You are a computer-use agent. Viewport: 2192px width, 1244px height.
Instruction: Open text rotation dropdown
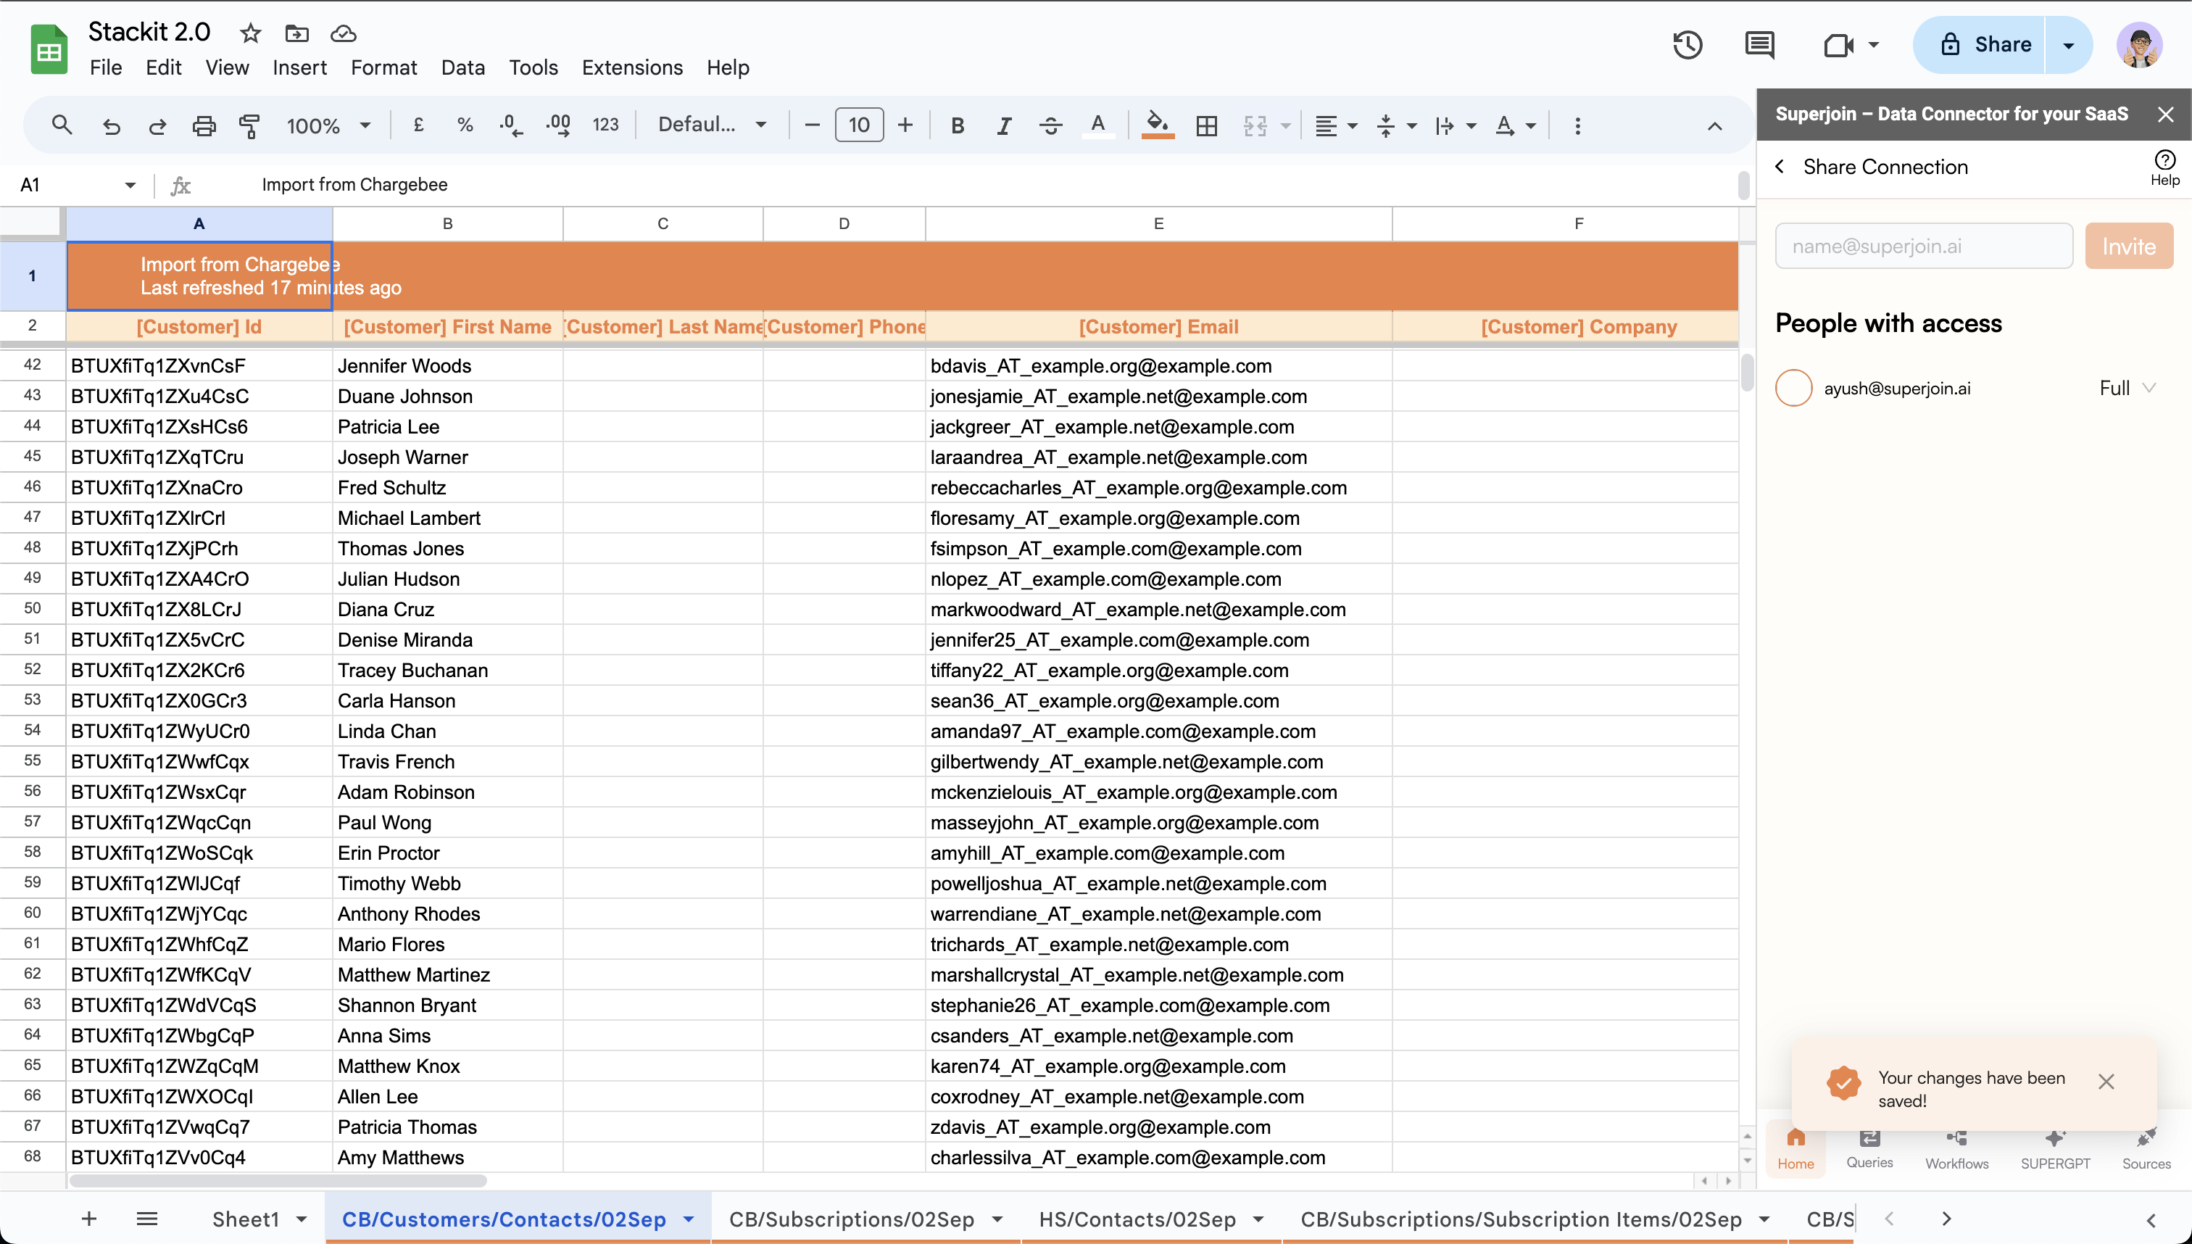pyautogui.click(x=1516, y=125)
